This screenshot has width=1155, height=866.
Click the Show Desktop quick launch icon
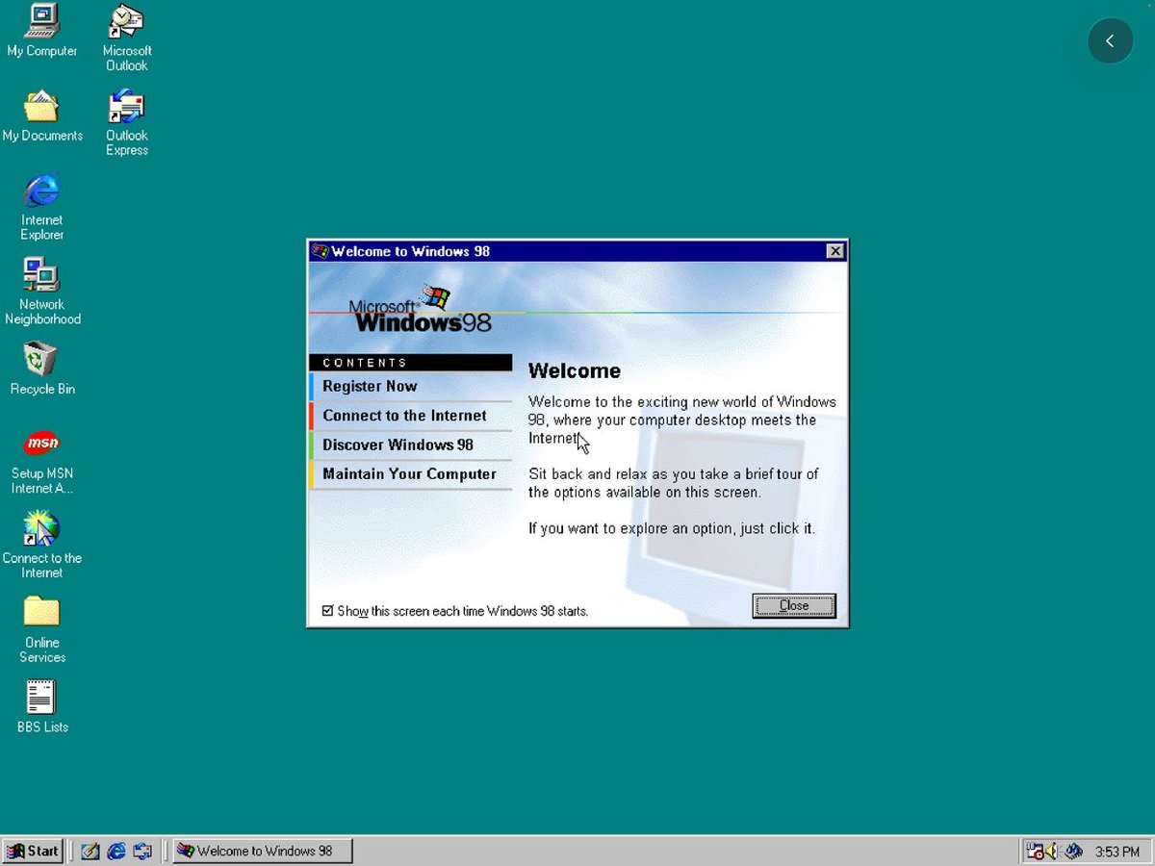pyautogui.click(x=90, y=851)
